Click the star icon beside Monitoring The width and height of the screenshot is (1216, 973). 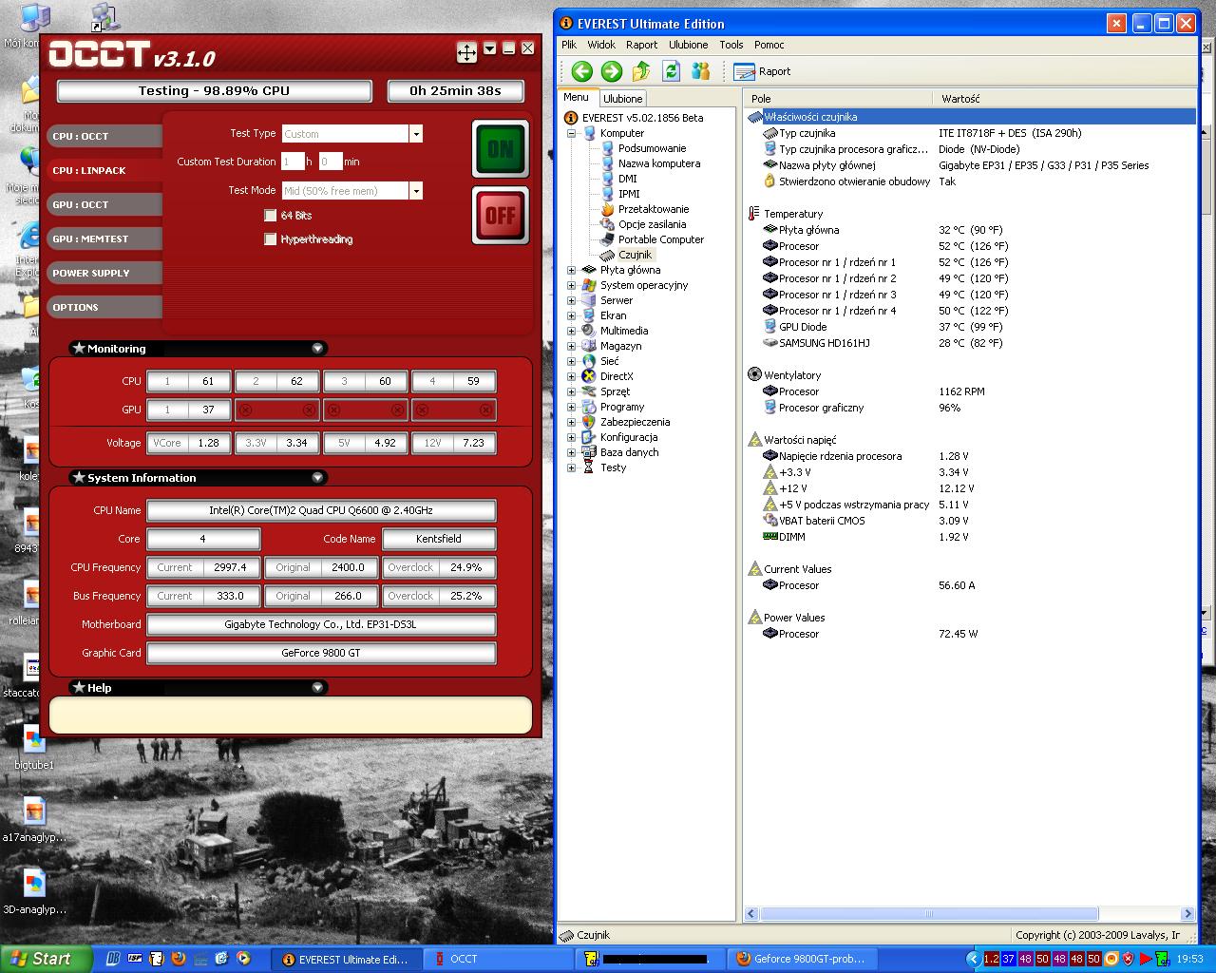click(79, 349)
